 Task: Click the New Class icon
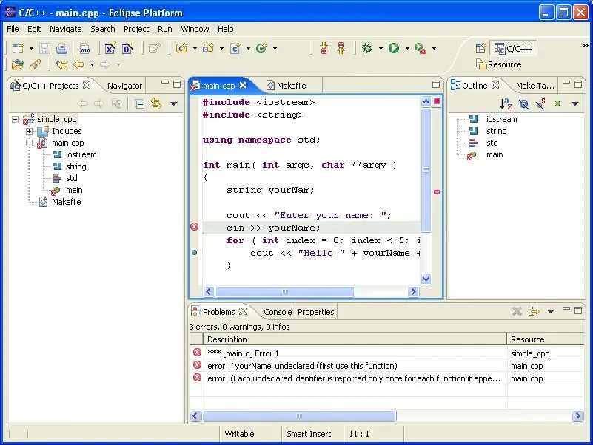[261, 48]
